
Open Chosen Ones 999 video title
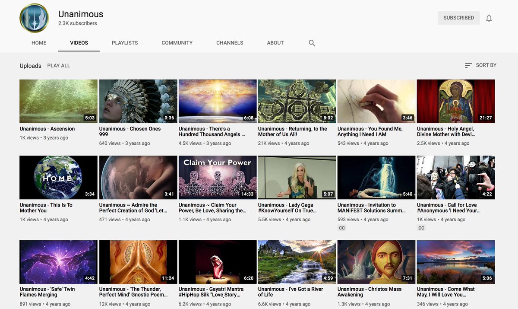coord(130,131)
